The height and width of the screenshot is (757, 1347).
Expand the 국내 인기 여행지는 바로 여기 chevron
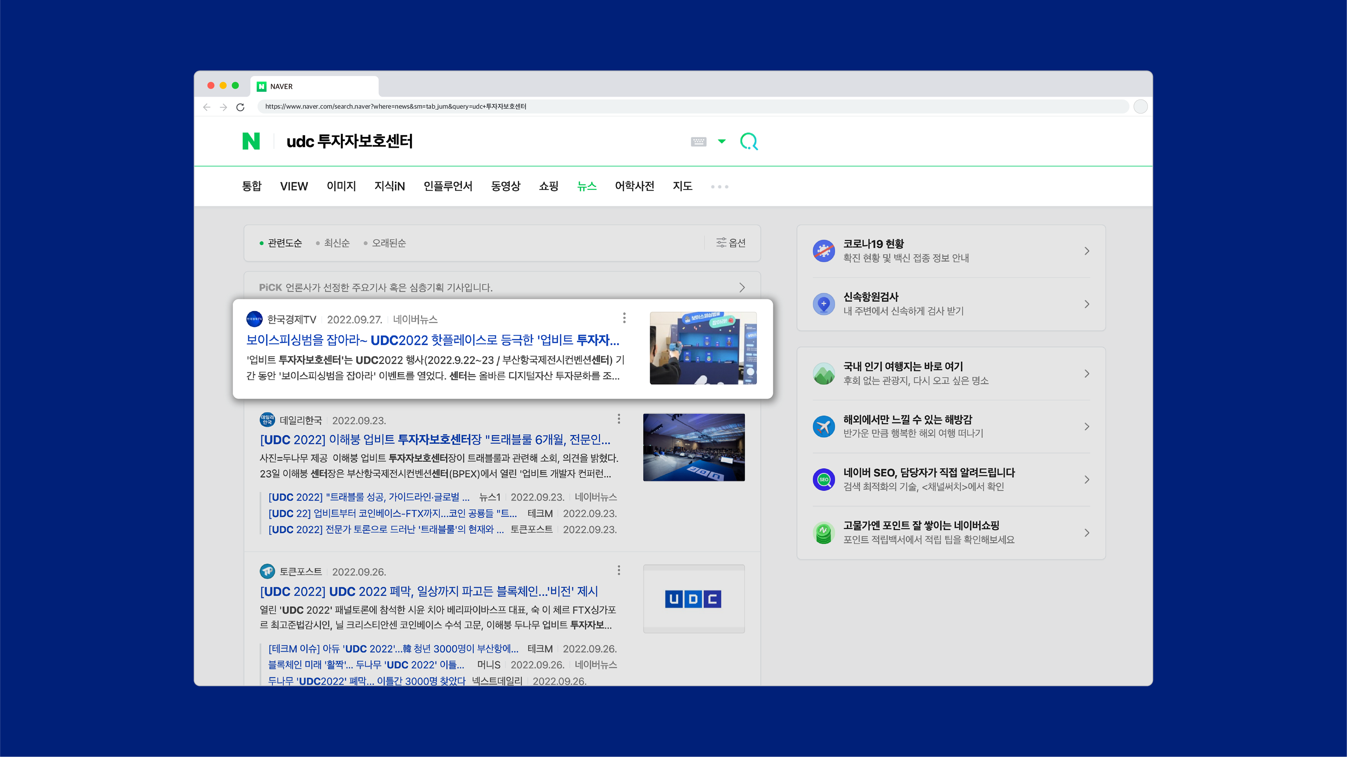click(x=1087, y=374)
